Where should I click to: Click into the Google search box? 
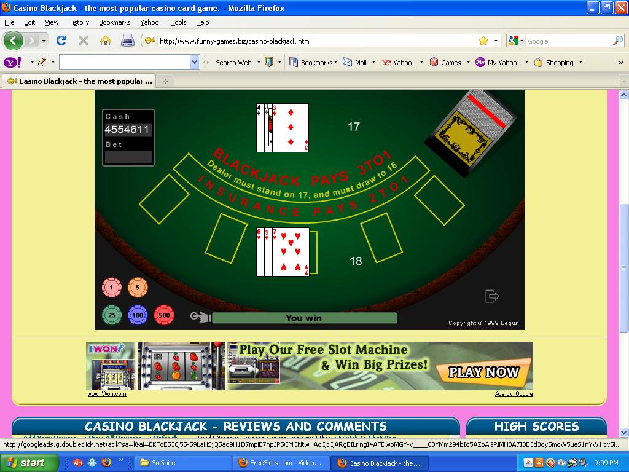569,41
